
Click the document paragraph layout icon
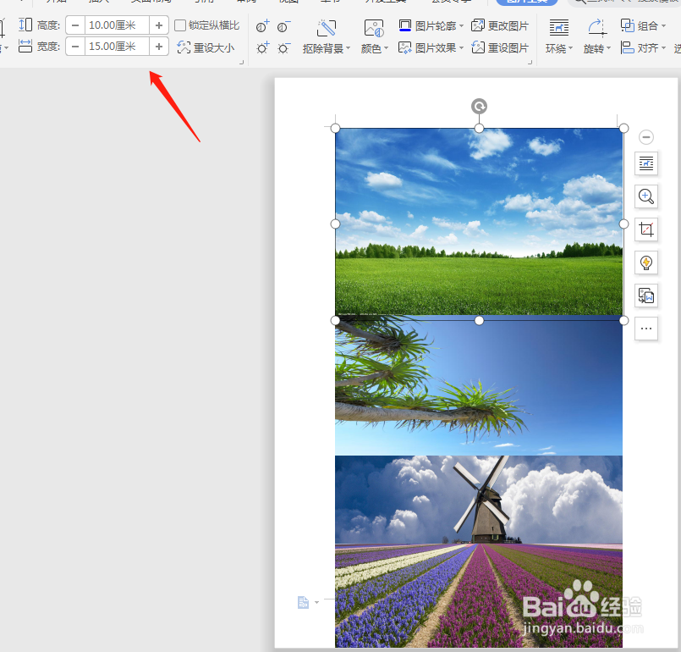click(303, 602)
